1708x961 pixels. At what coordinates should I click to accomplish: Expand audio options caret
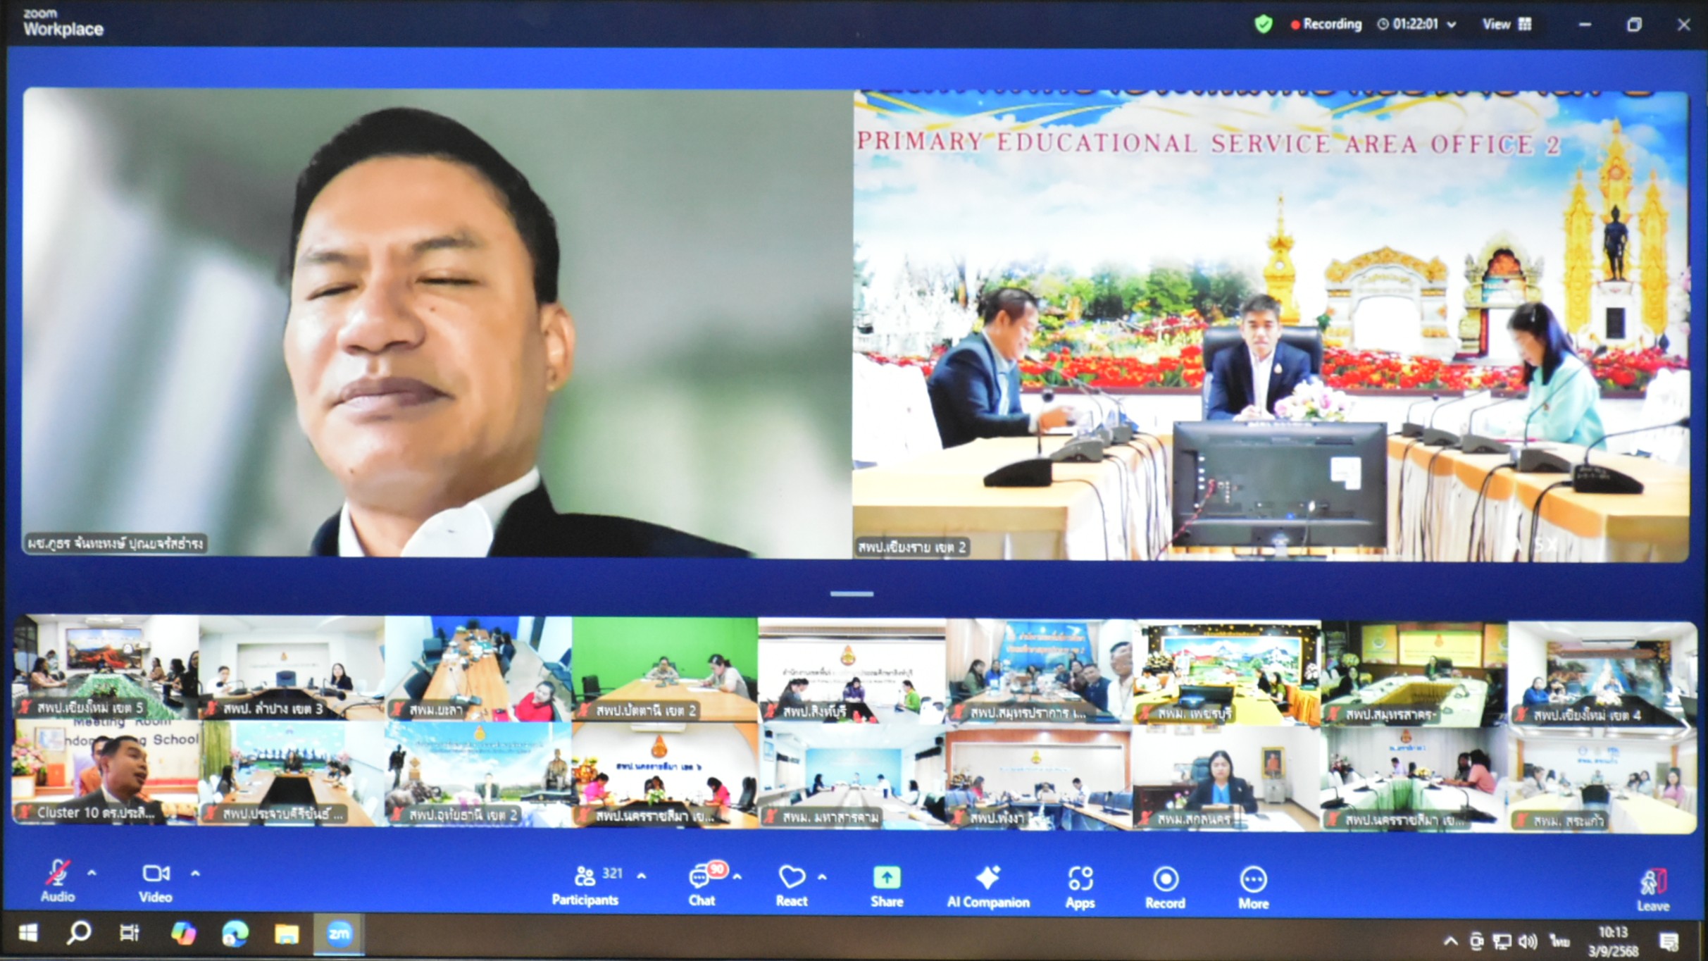tap(92, 874)
